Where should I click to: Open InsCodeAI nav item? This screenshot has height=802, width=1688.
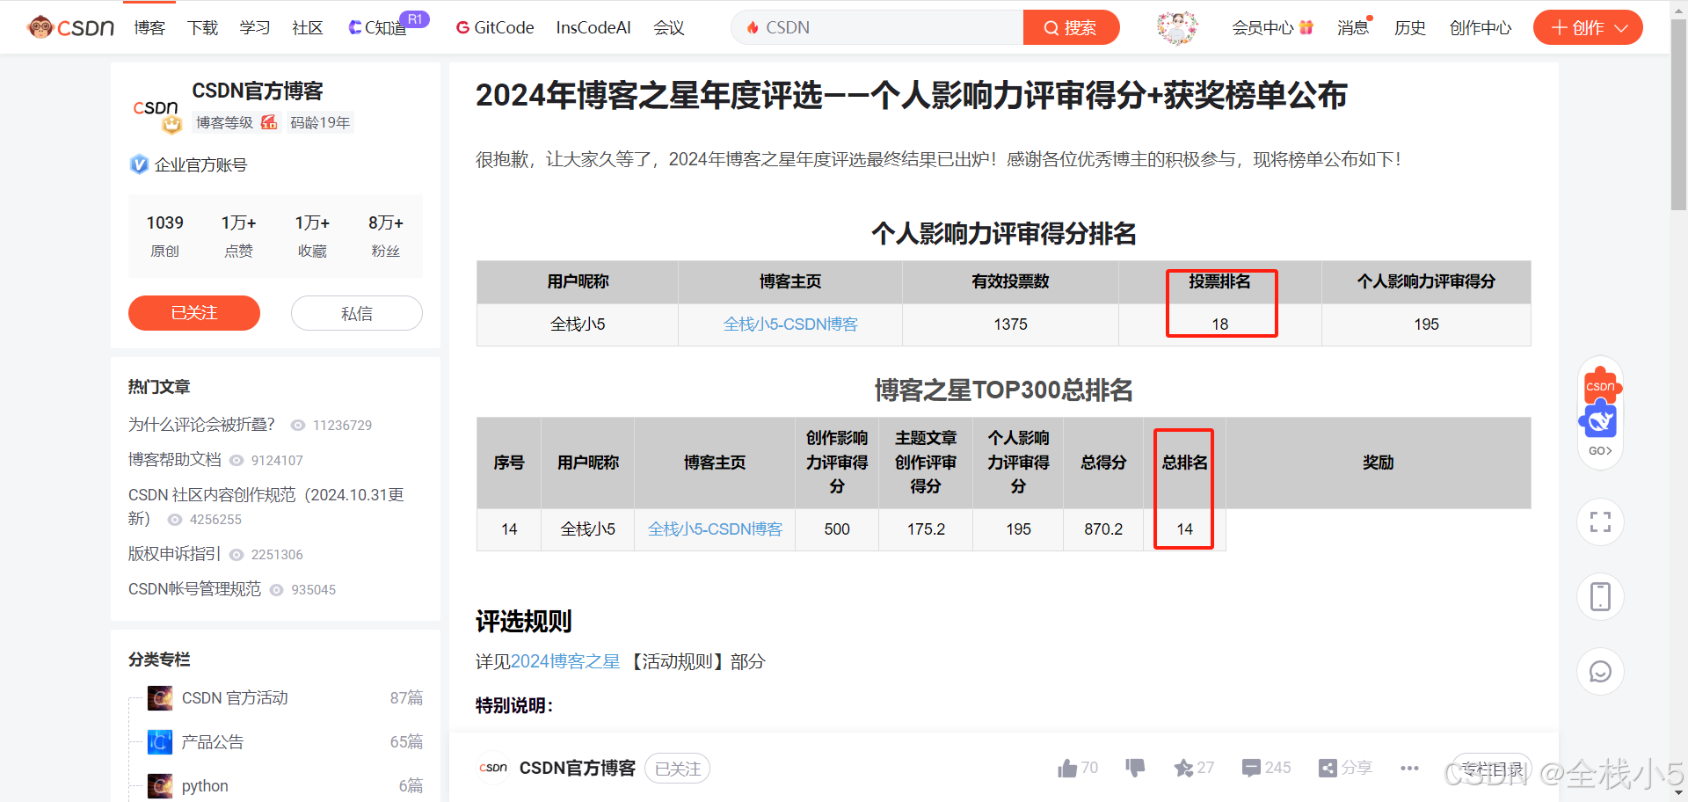pyautogui.click(x=593, y=27)
